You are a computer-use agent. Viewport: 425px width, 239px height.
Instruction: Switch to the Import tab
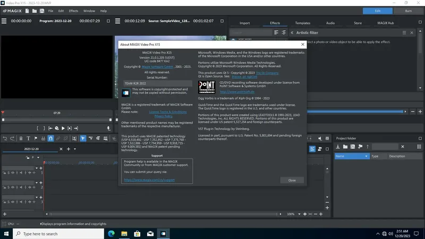244,23
